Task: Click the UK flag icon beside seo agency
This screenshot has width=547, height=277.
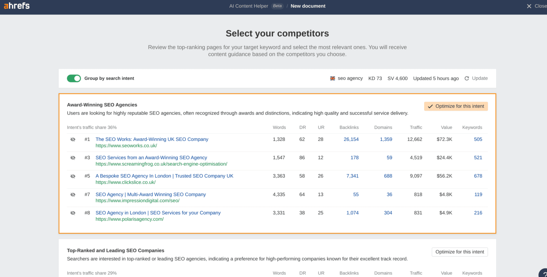Action: pyautogui.click(x=332, y=78)
